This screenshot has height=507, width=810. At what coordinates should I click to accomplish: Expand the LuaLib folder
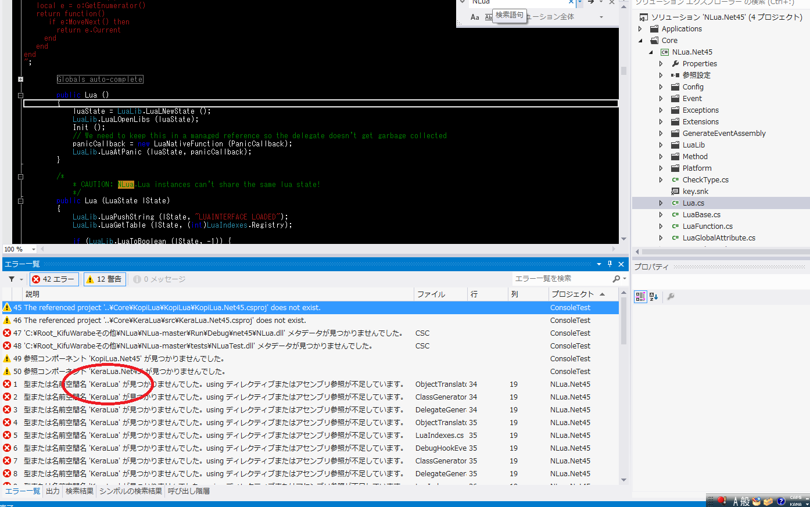661,145
